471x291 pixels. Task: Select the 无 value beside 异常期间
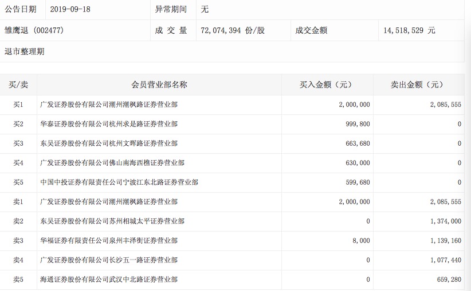pyautogui.click(x=205, y=9)
